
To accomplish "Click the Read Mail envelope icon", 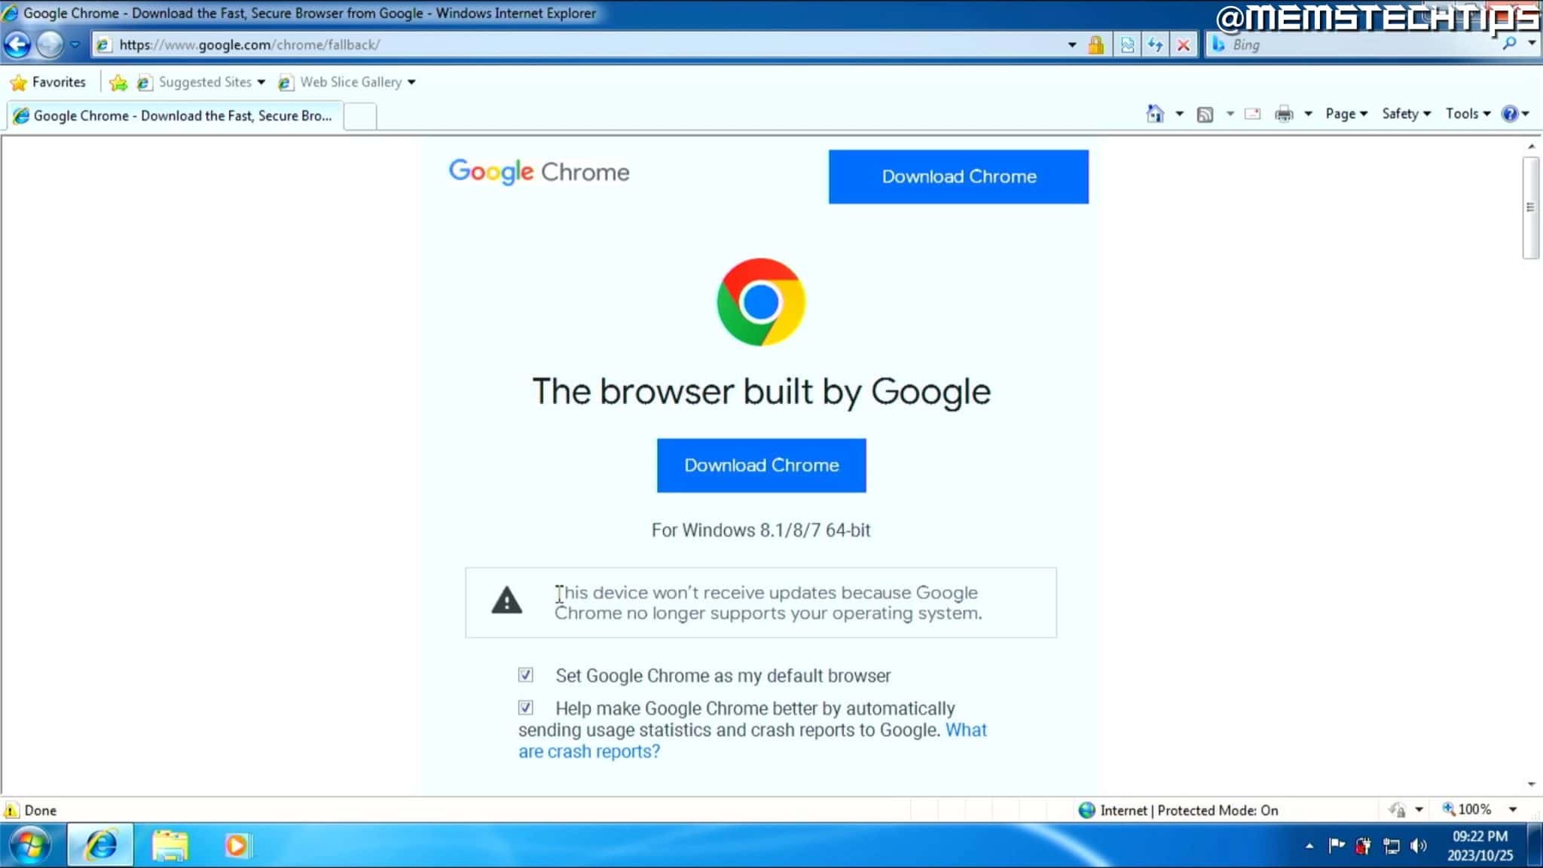I will tap(1252, 114).
